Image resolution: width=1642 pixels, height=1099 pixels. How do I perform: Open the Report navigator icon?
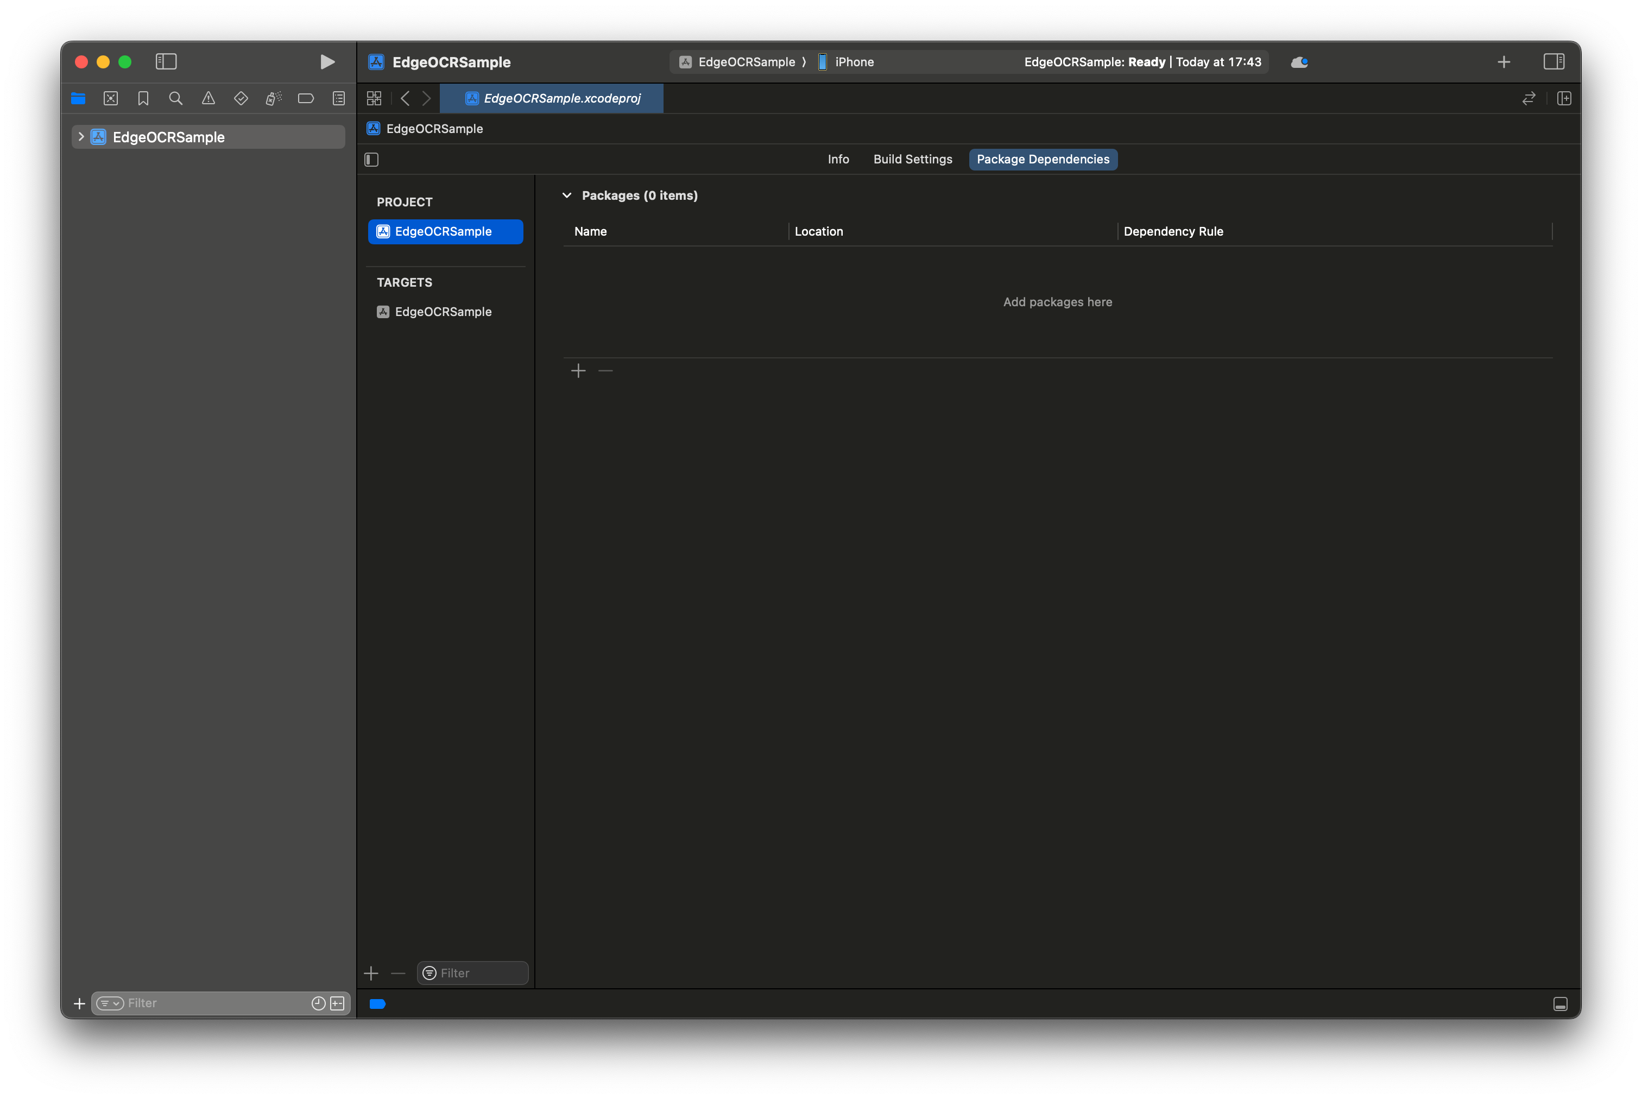coord(338,99)
